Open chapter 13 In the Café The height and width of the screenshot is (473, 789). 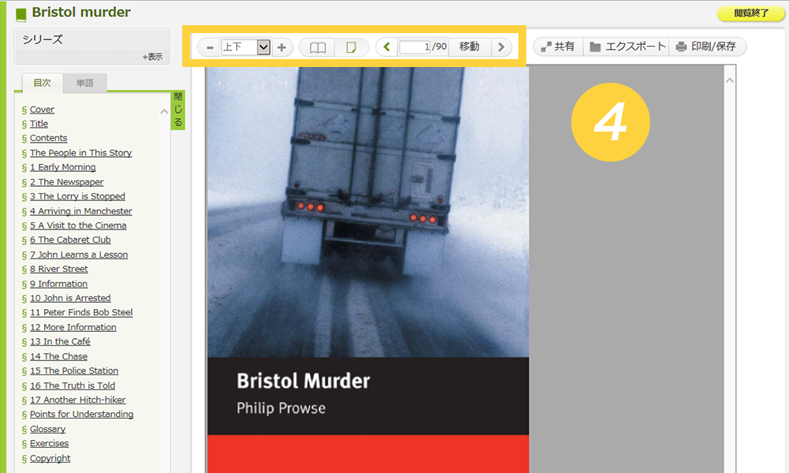(60, 342)
